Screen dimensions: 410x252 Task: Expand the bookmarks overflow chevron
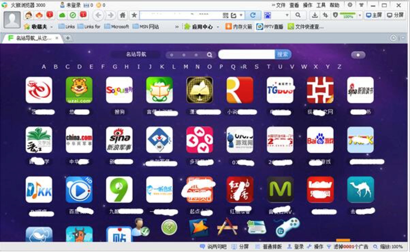(x=177, y=27)
